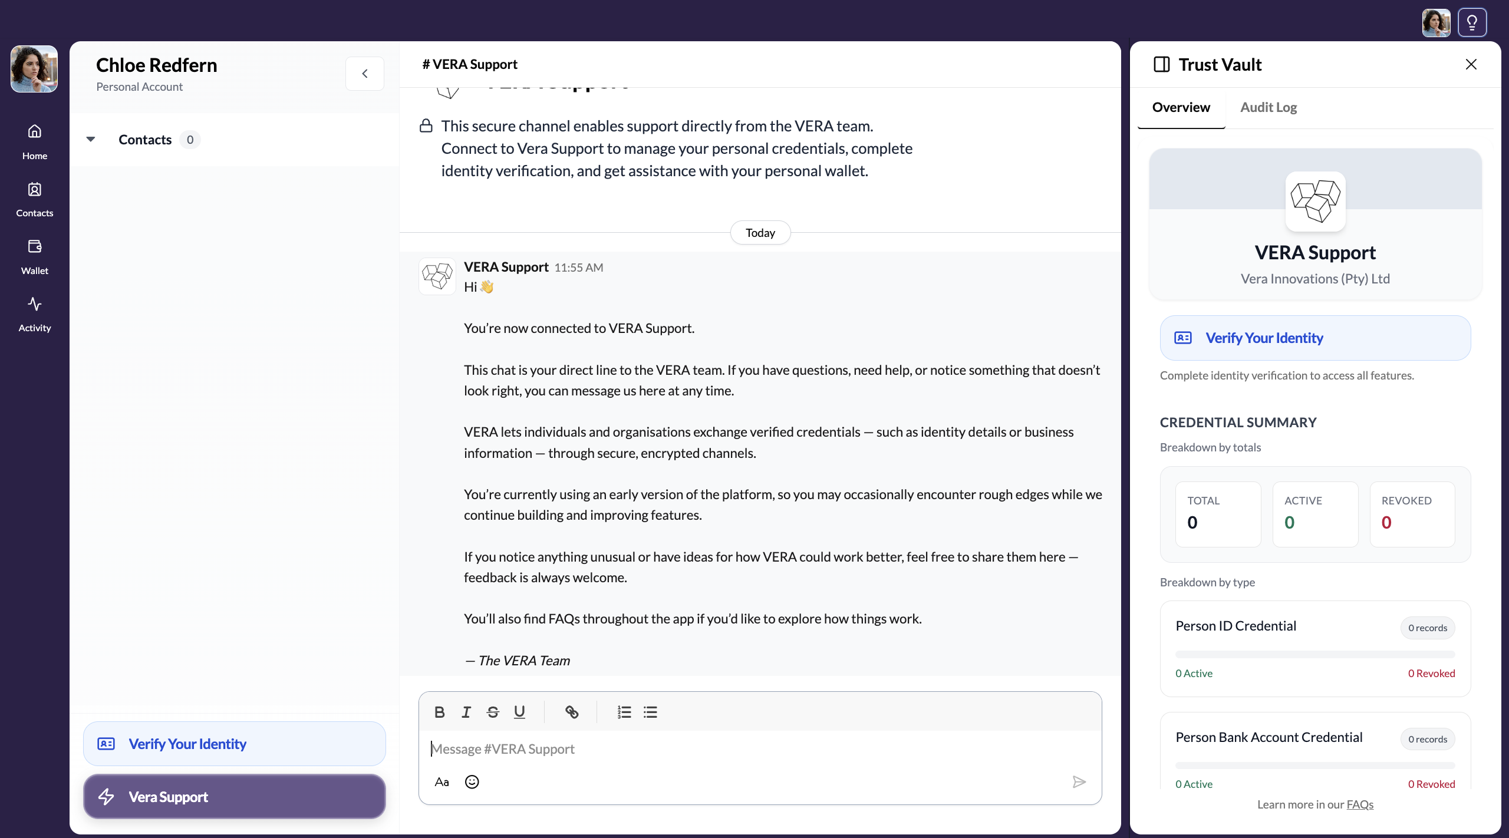Select the Overview tab
1509x838 pixels.
1181,107
